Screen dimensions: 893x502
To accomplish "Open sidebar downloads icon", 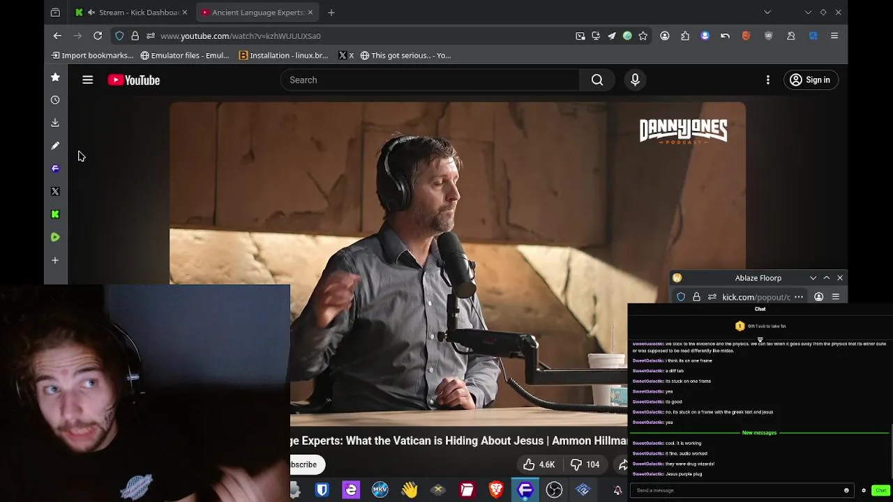I will 55,123.
